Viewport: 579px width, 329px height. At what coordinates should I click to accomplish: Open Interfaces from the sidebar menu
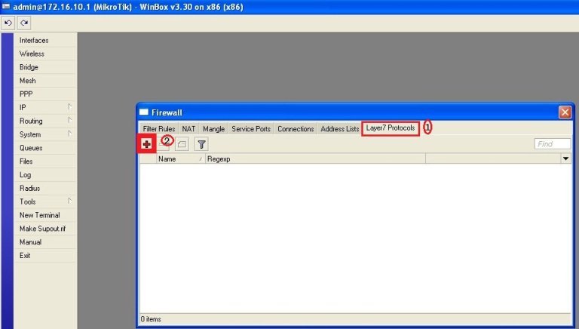click(x=45, y=40)
